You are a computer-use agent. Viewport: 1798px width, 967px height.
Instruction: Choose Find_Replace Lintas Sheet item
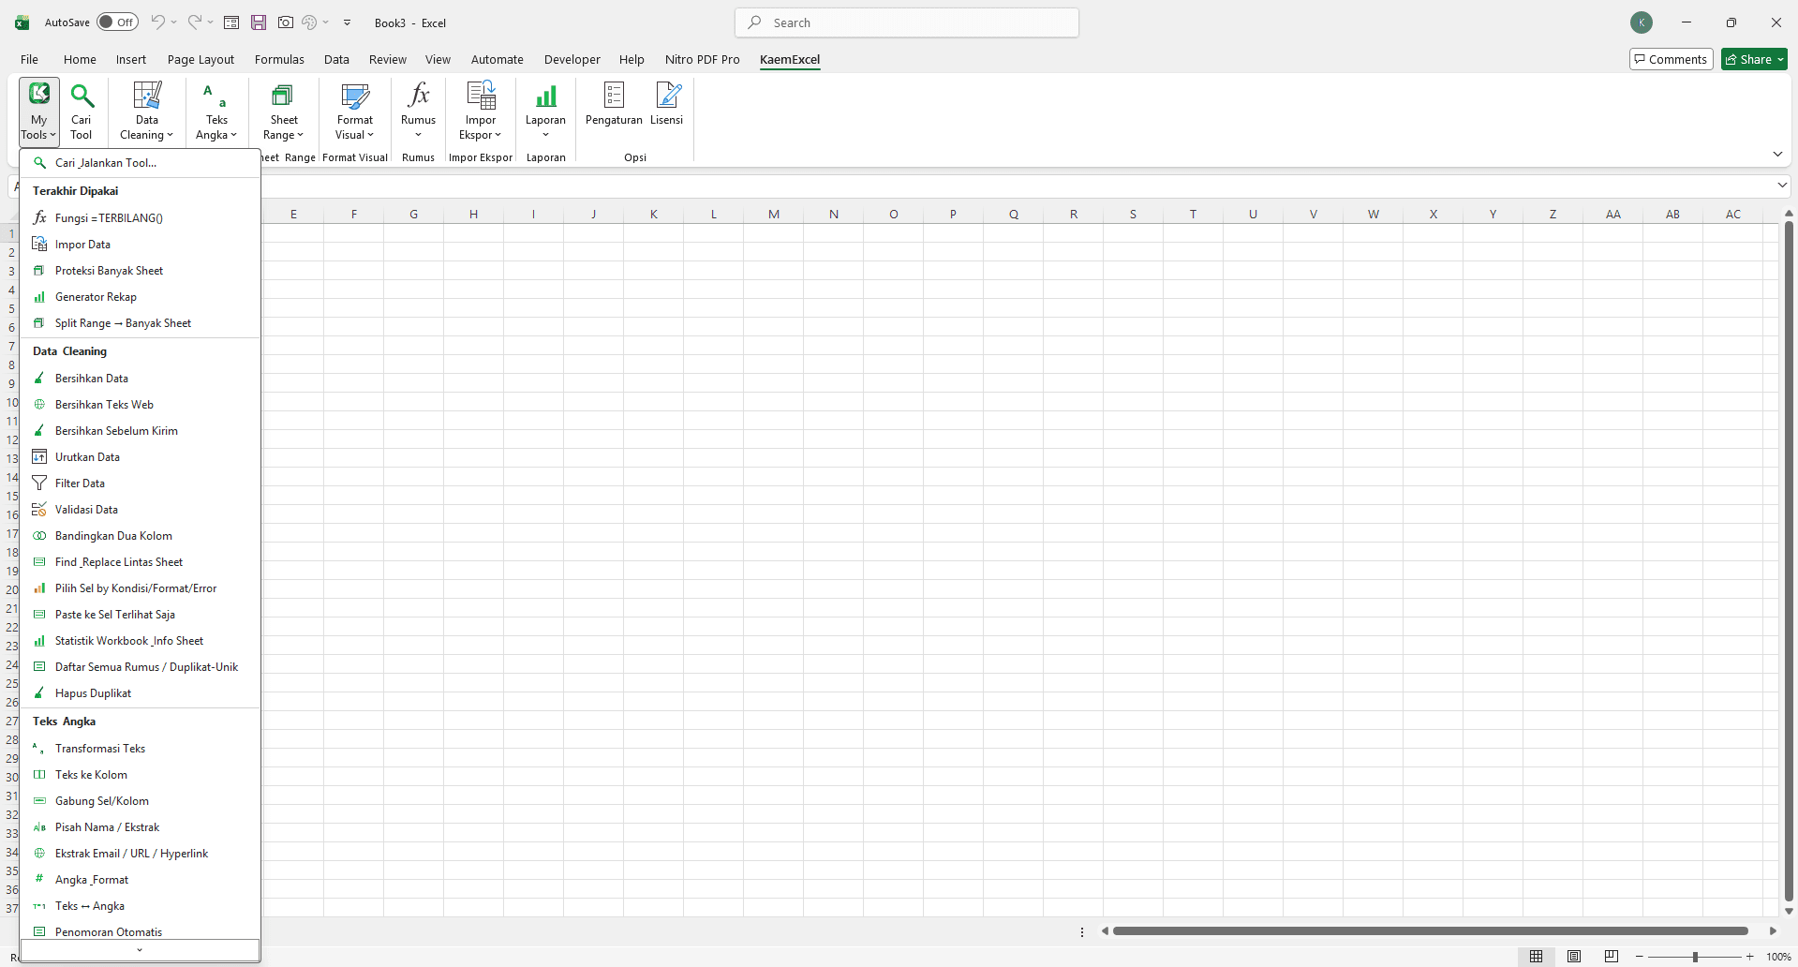[x=140, y=562]
